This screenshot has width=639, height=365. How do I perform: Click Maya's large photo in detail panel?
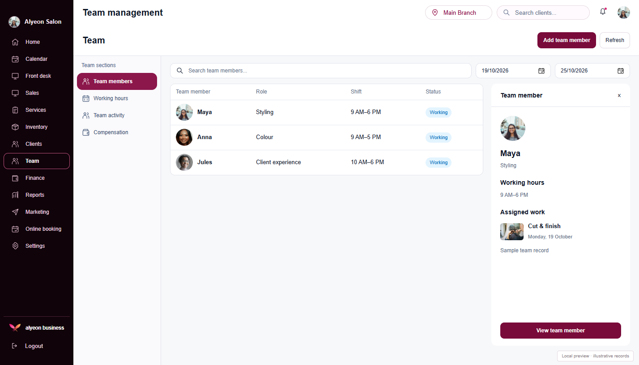click(x=513, y=128)
